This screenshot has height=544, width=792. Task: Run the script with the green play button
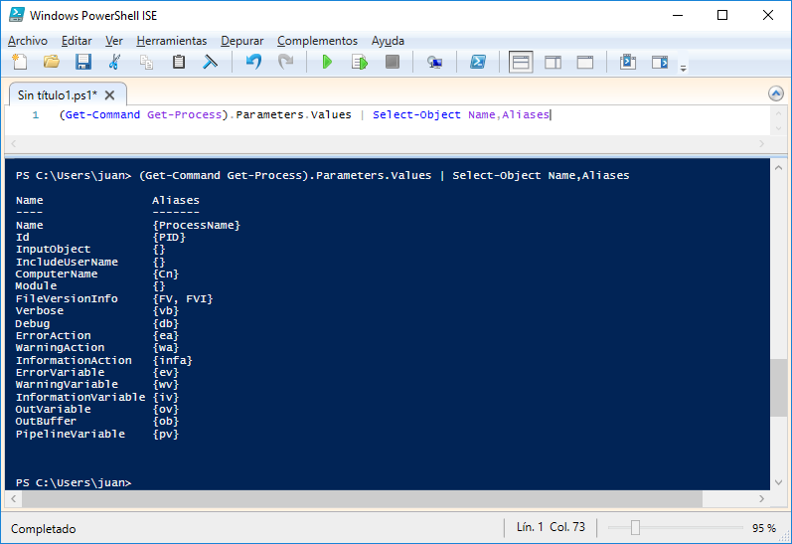[327, 62]
